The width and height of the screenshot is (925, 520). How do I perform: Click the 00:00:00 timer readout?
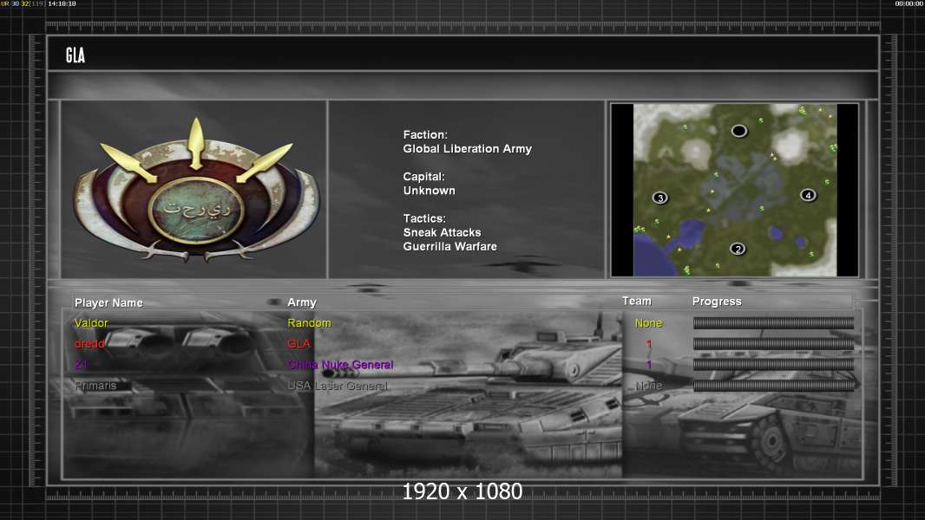(909, 3)
